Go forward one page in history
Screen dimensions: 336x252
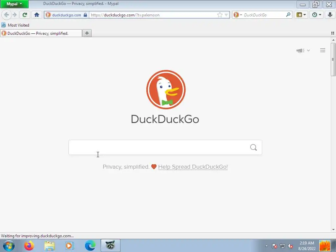(15, 15)
